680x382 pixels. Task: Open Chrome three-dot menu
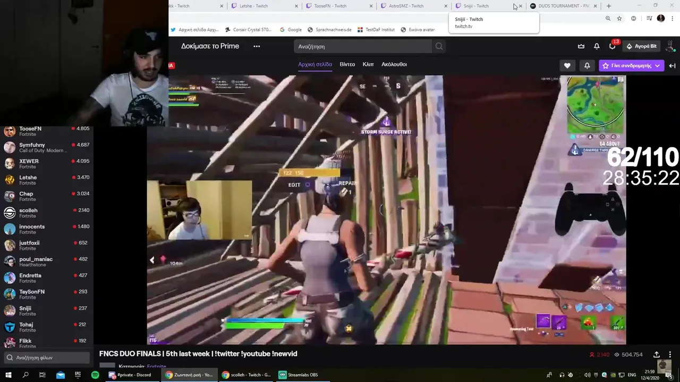pyautogui.click(x=673, y=19)
